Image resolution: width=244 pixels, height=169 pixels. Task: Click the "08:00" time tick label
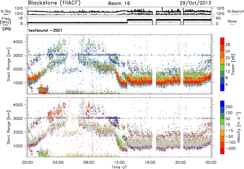[x=89, y=163]
